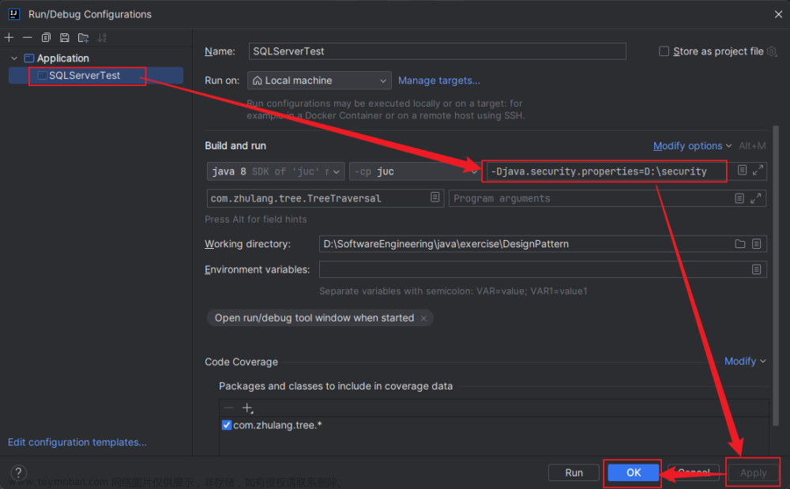Click the Run button

(x=574, y=473)
